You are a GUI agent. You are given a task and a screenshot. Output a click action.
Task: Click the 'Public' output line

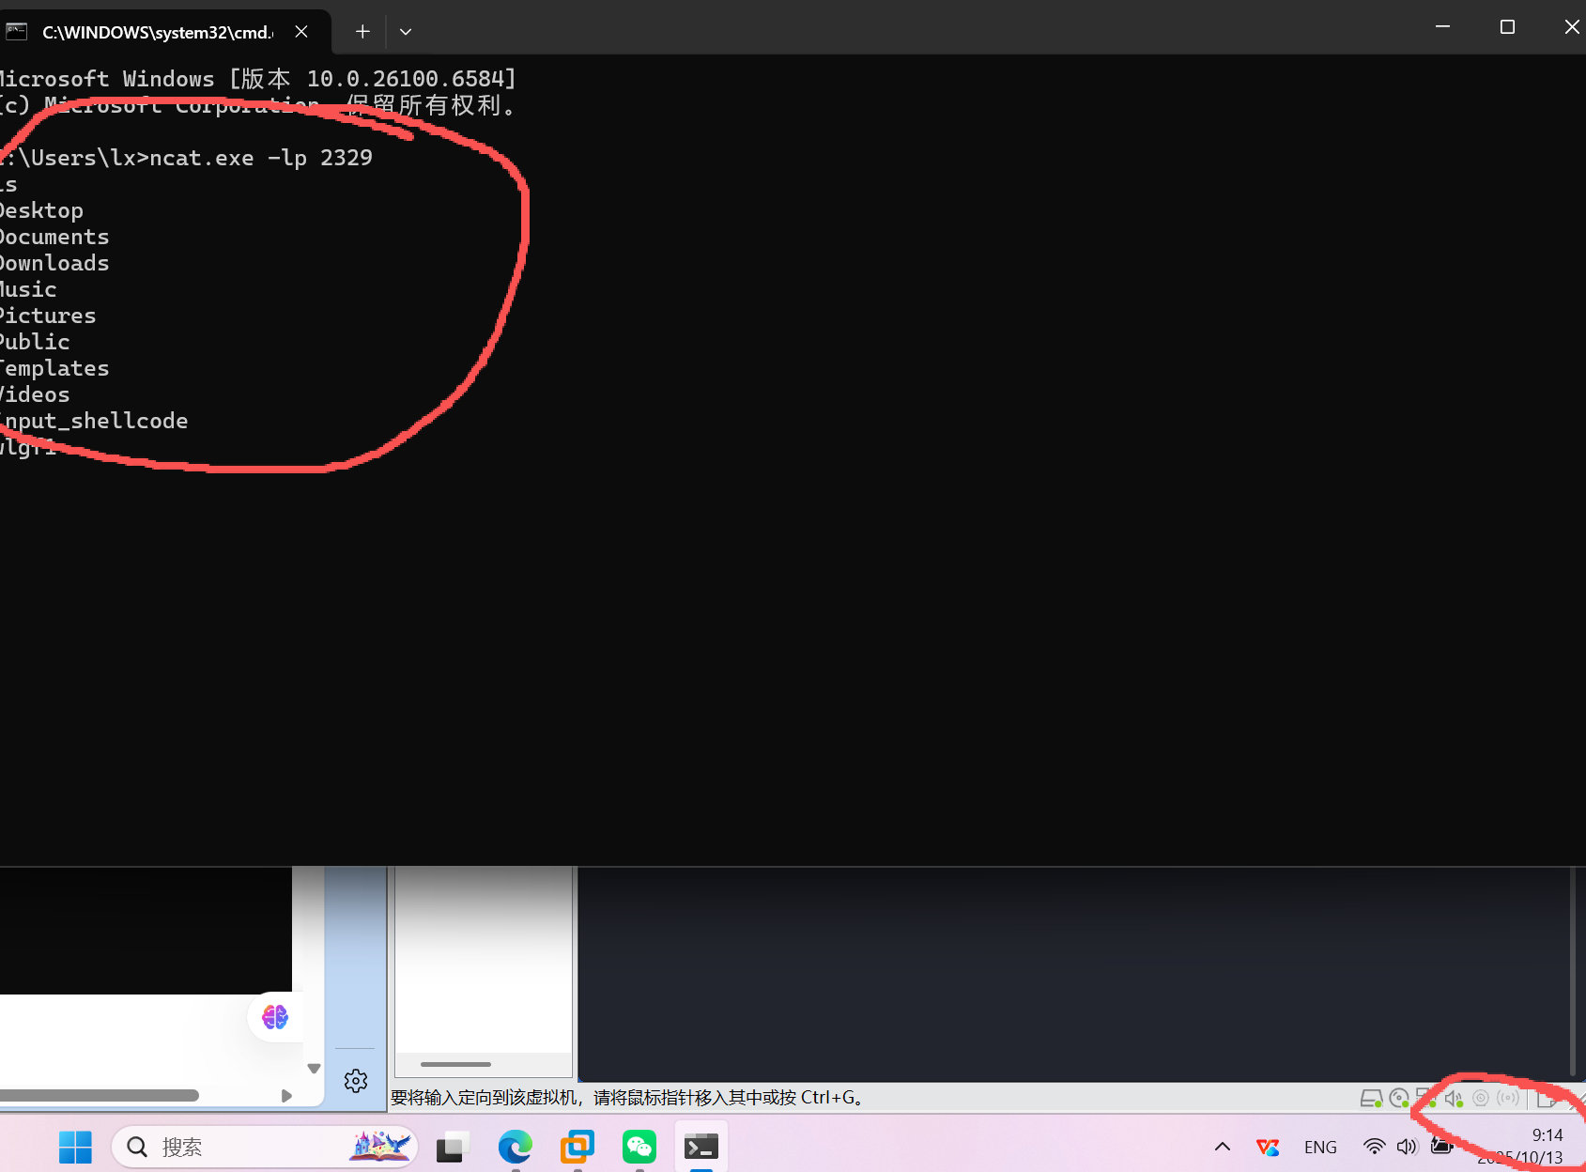tap(35, 342)
